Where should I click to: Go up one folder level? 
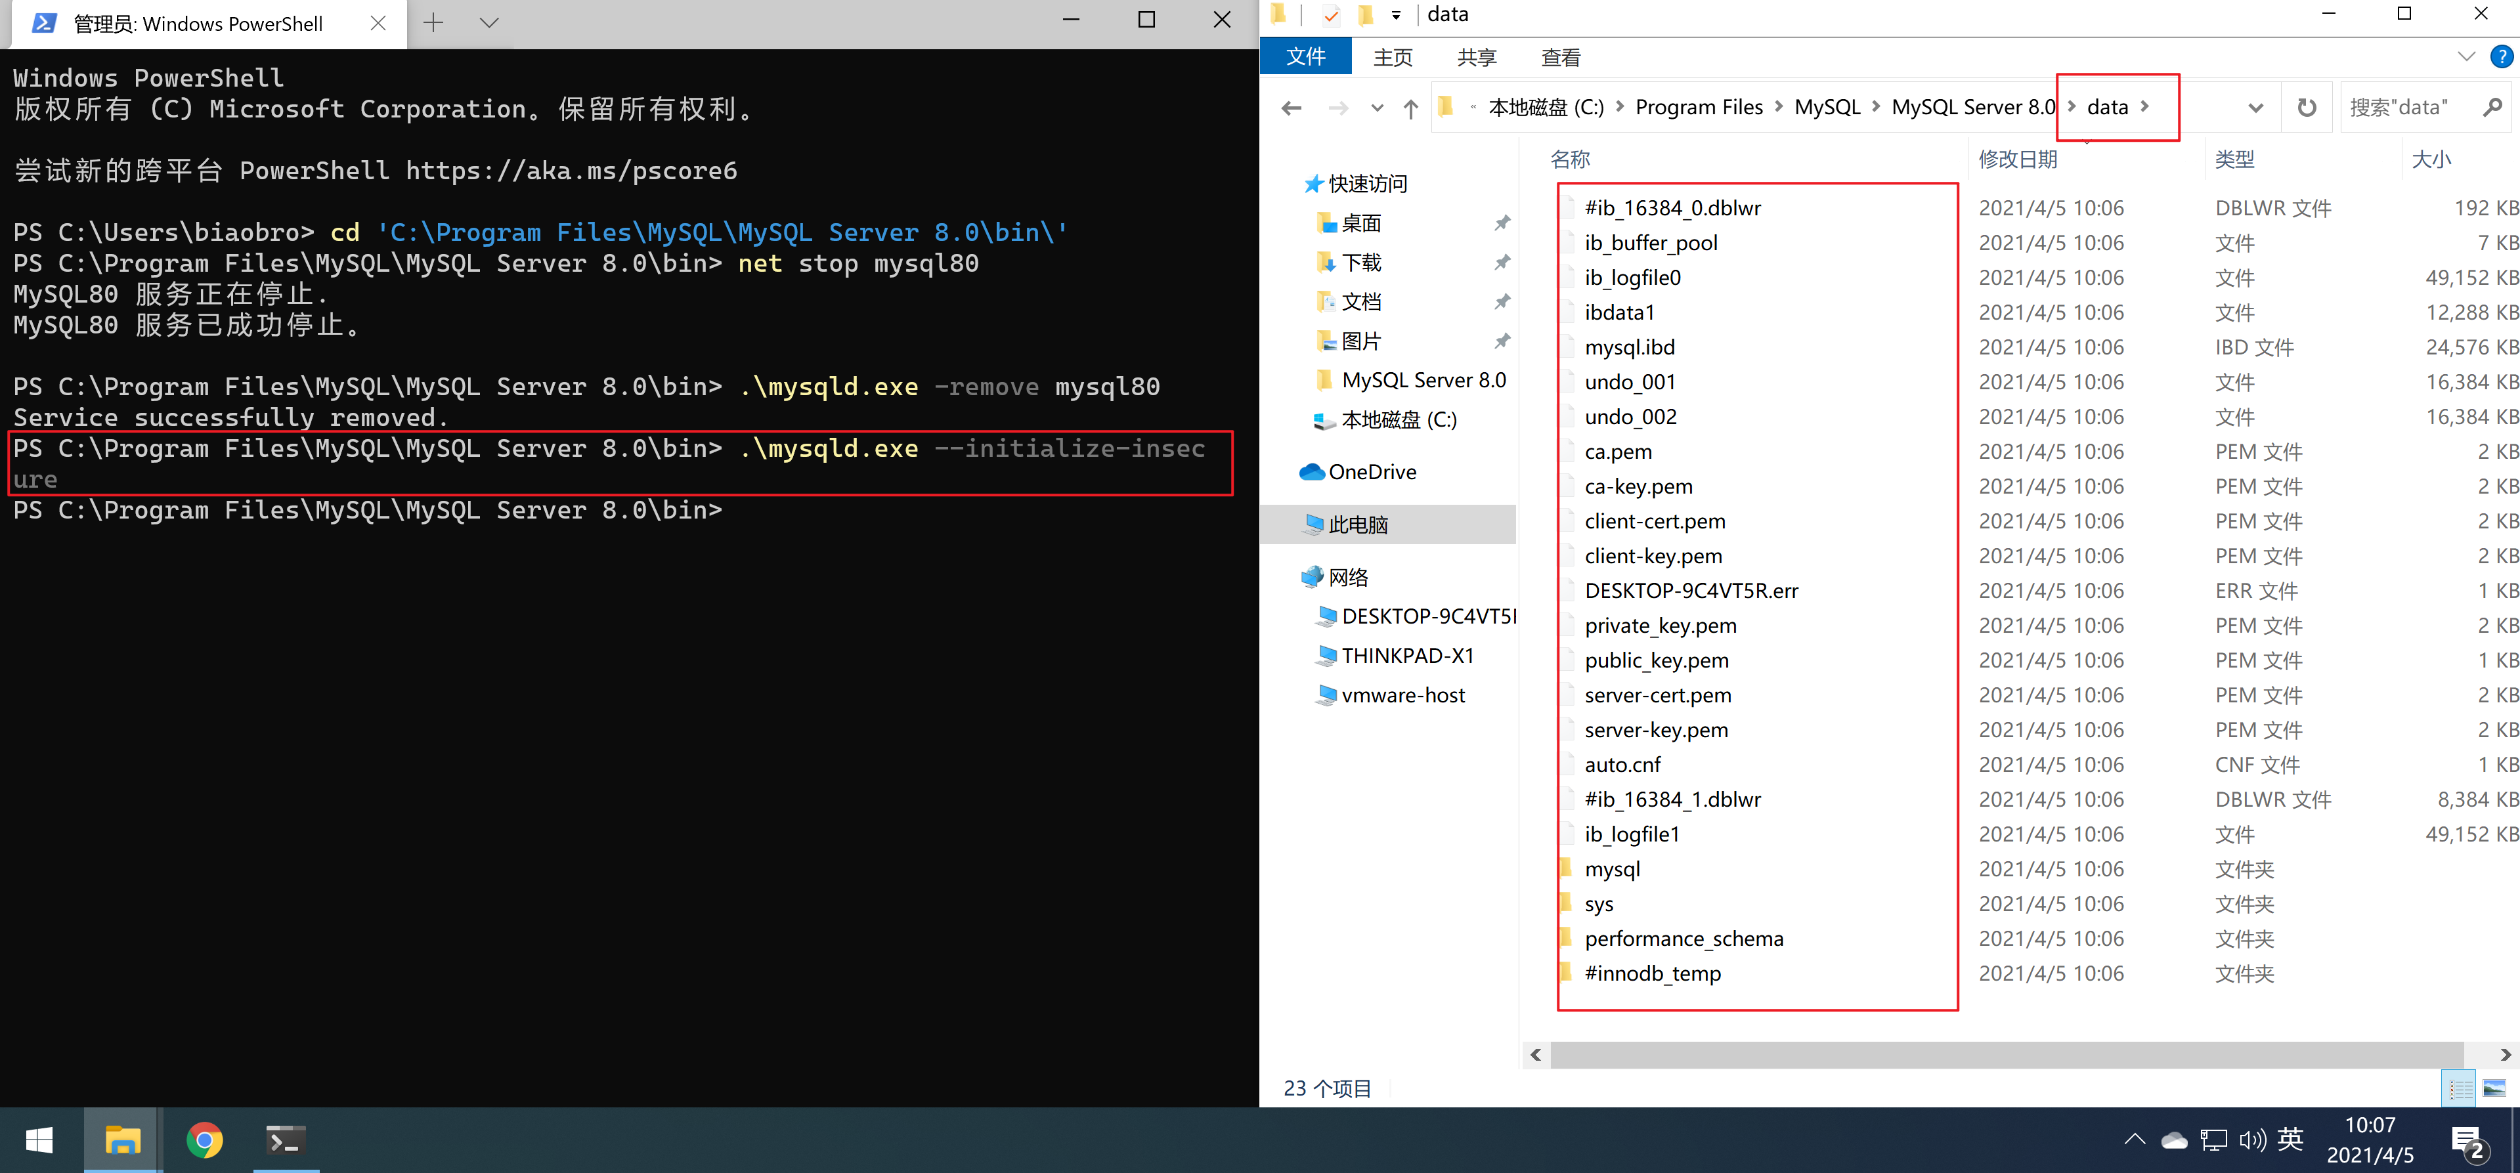pos(1410,108)
